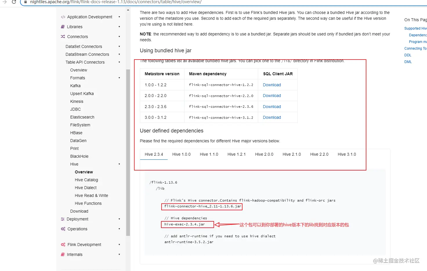Open the Kafka connector page
Viewport: 427px width, 271px height.
tap(75, 86)
